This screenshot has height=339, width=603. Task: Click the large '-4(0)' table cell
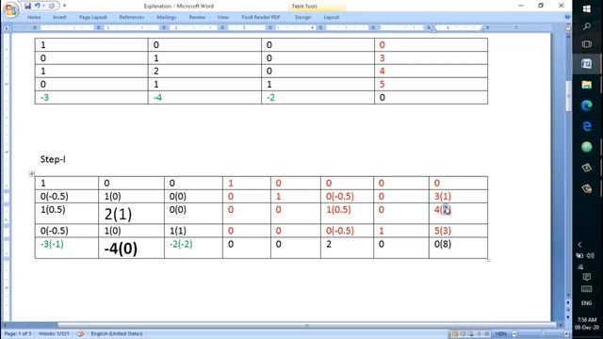click(121, 249)
